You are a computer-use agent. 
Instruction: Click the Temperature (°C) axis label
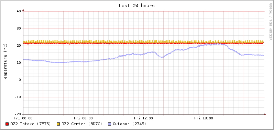tap(6, 62)
